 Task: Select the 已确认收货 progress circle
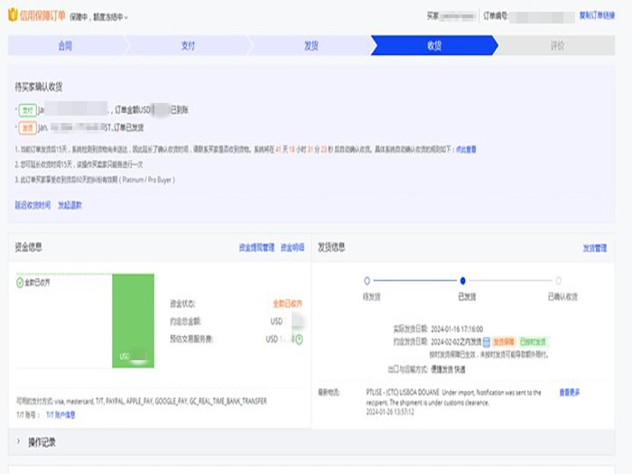tap(558, 281)
